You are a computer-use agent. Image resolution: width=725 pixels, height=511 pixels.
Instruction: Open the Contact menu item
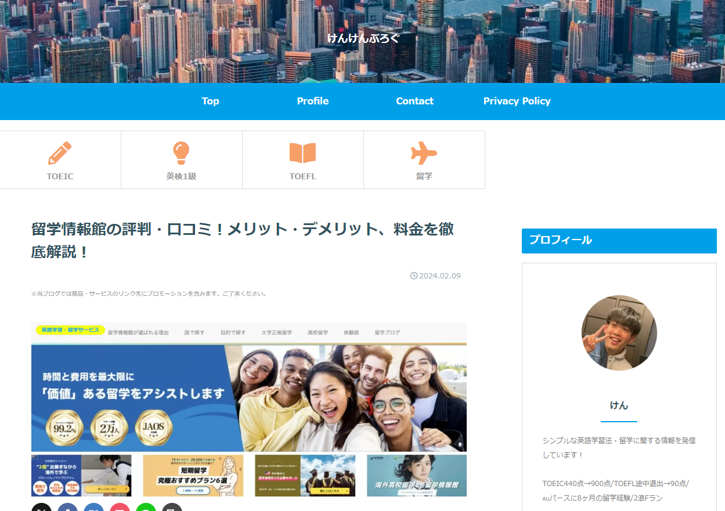414,101
